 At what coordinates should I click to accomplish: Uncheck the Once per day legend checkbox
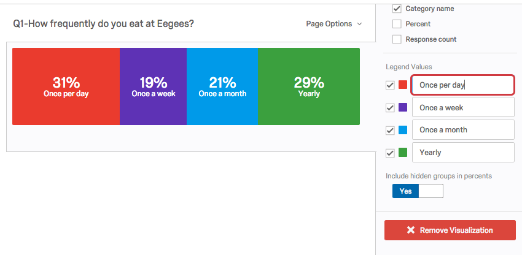(390, 85)
